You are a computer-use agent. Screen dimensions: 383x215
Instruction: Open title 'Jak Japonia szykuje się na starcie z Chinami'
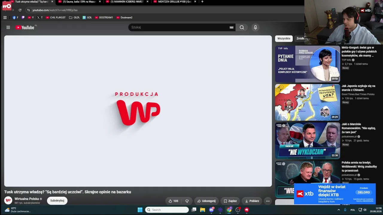tap(358, 88)
